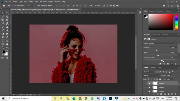This screenshot has width=180, height=101.
Task: Open the blend mode dropdown showing Normal
Action: pos(152,75)
